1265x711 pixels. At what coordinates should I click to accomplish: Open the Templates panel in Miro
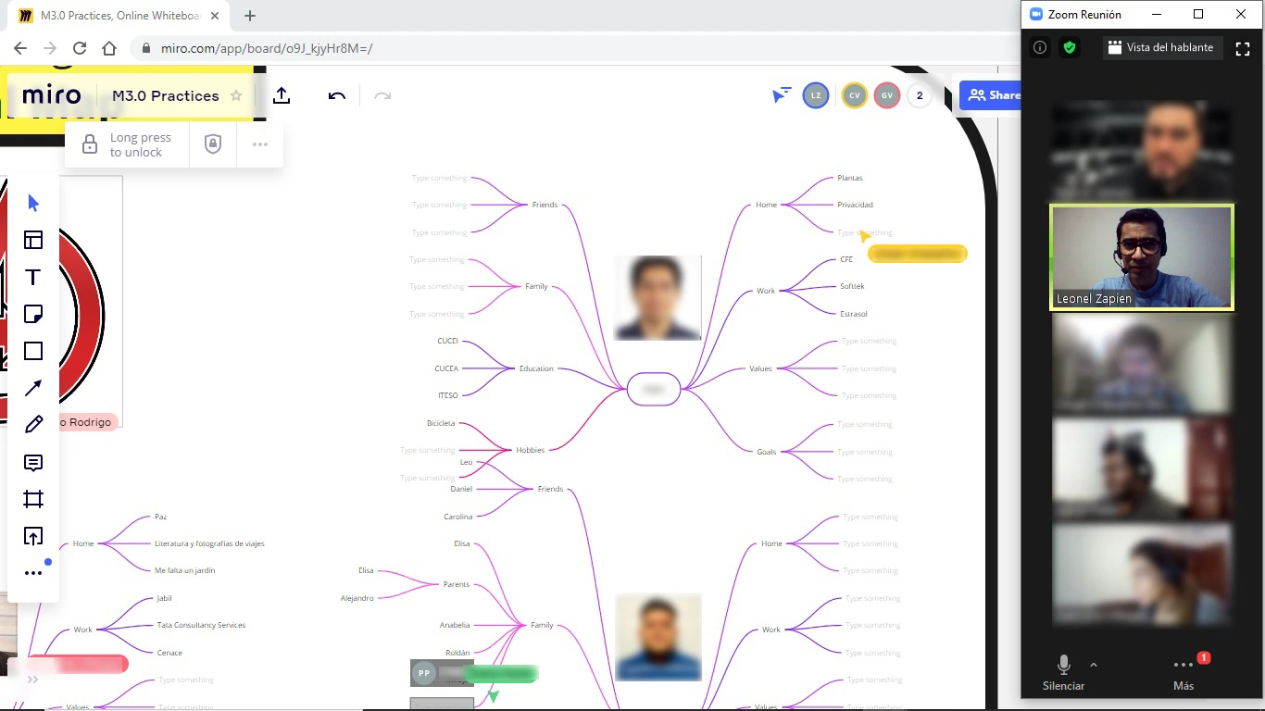coord(32,240)
